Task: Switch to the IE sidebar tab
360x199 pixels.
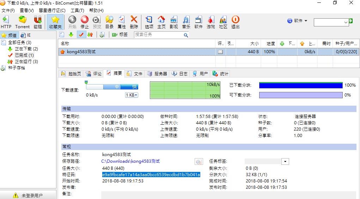Action: pyautogui.click(x=25, y=35)
